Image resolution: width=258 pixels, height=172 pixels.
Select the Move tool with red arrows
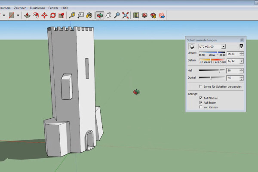[44, 15]
